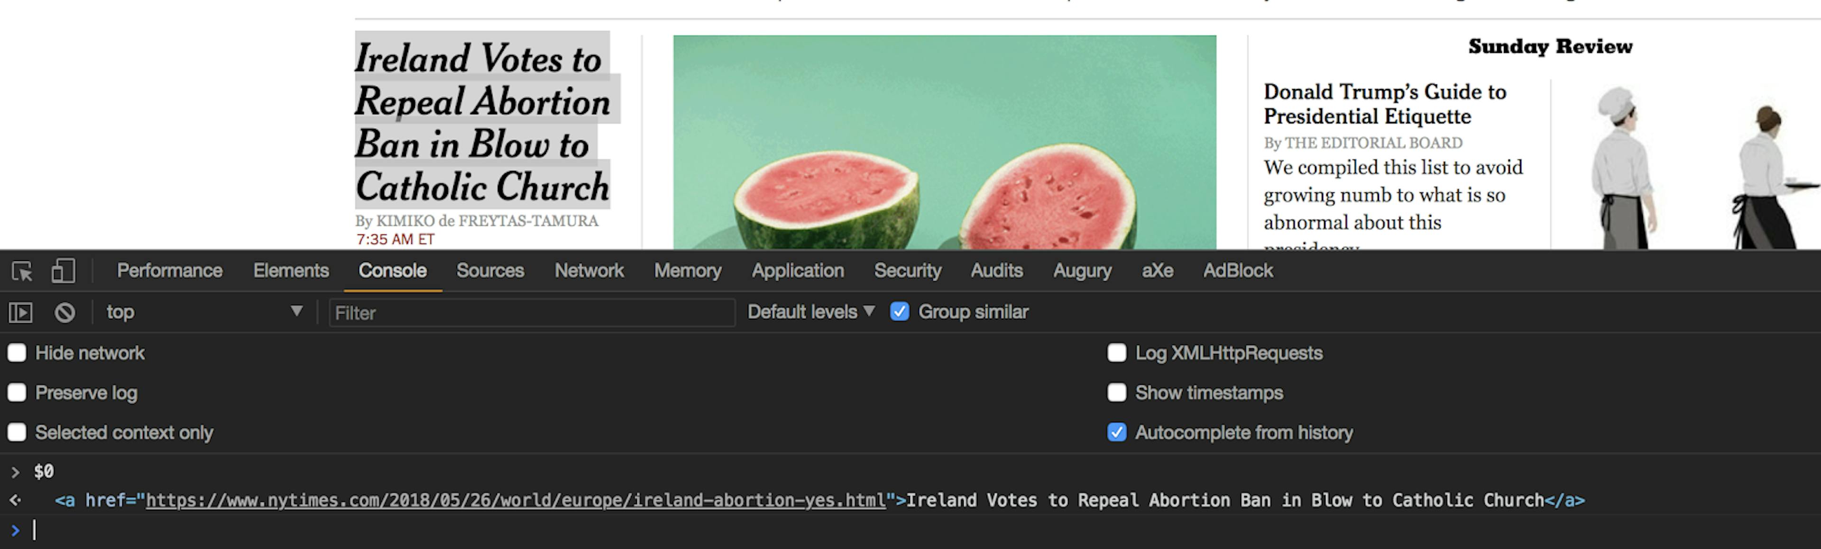Activate the inspect element picker icon

click(22, 271)
